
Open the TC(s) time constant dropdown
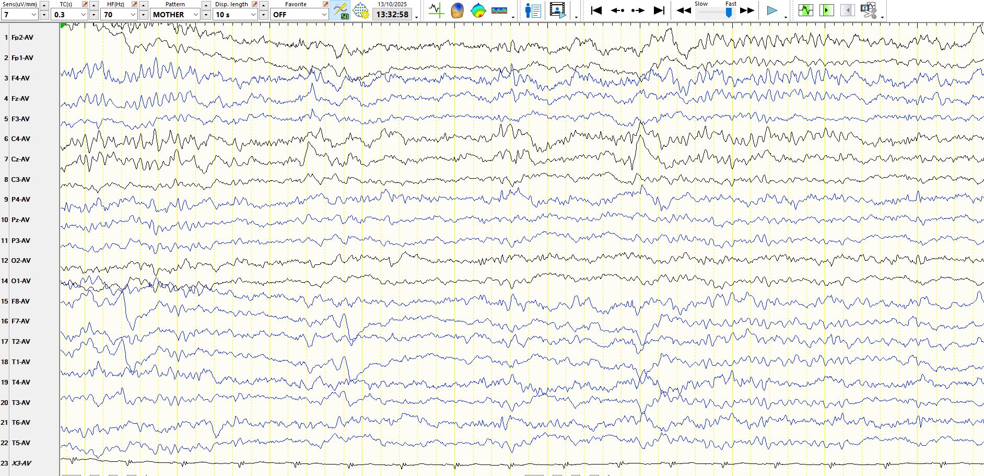tap(70, 15)
